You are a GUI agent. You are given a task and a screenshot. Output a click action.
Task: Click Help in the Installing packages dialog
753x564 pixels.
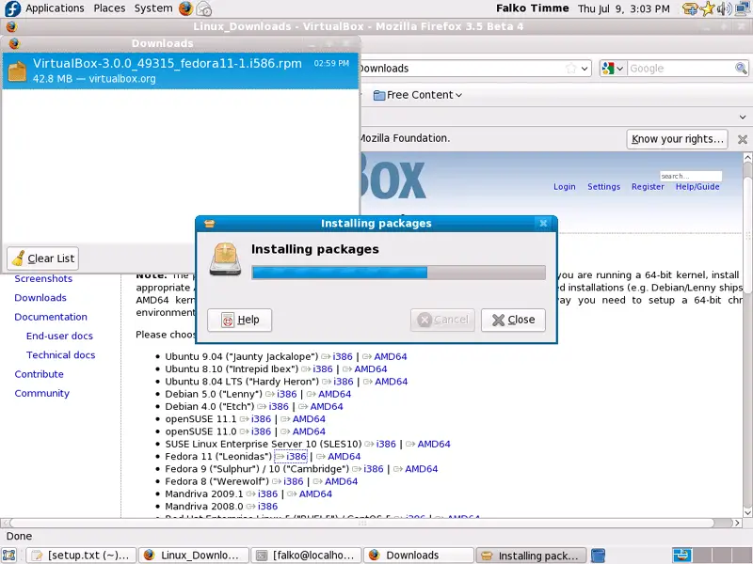click(x=240, y=320)
